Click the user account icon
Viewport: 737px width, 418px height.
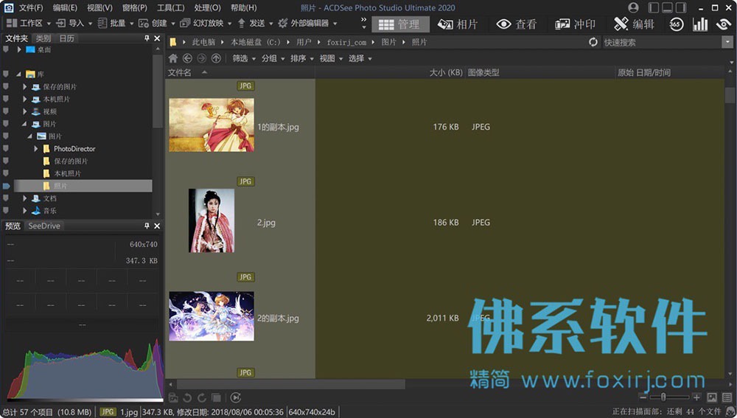(633, 7)
